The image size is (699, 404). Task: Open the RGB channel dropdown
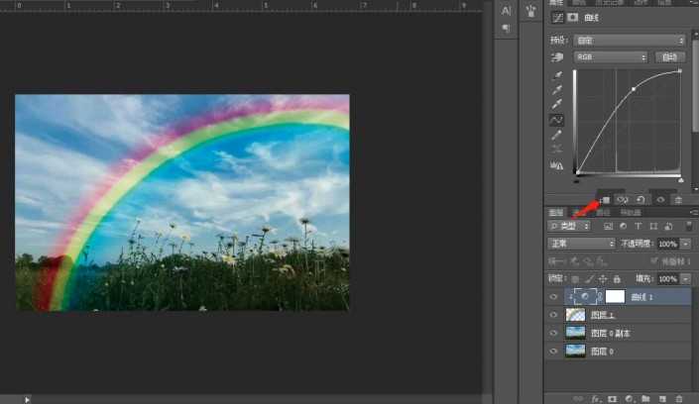pos(611,57)
